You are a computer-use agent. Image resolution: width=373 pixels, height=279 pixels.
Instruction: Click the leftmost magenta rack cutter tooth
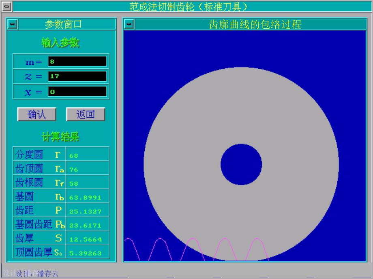tap(132, 249)
